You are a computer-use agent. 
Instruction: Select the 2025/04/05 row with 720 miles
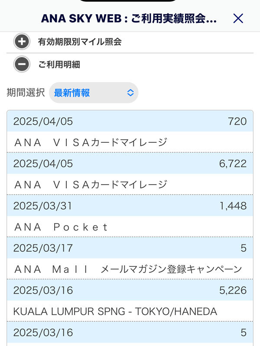[x=130, y=121]
